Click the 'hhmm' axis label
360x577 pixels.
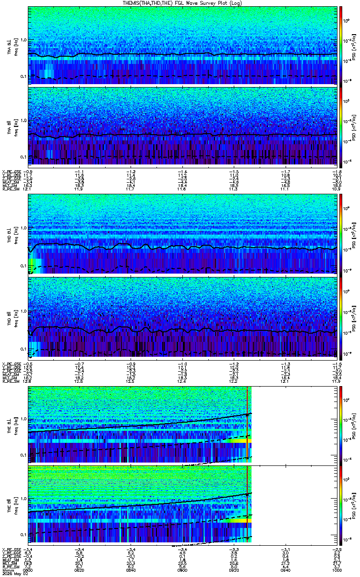[8, 570]
